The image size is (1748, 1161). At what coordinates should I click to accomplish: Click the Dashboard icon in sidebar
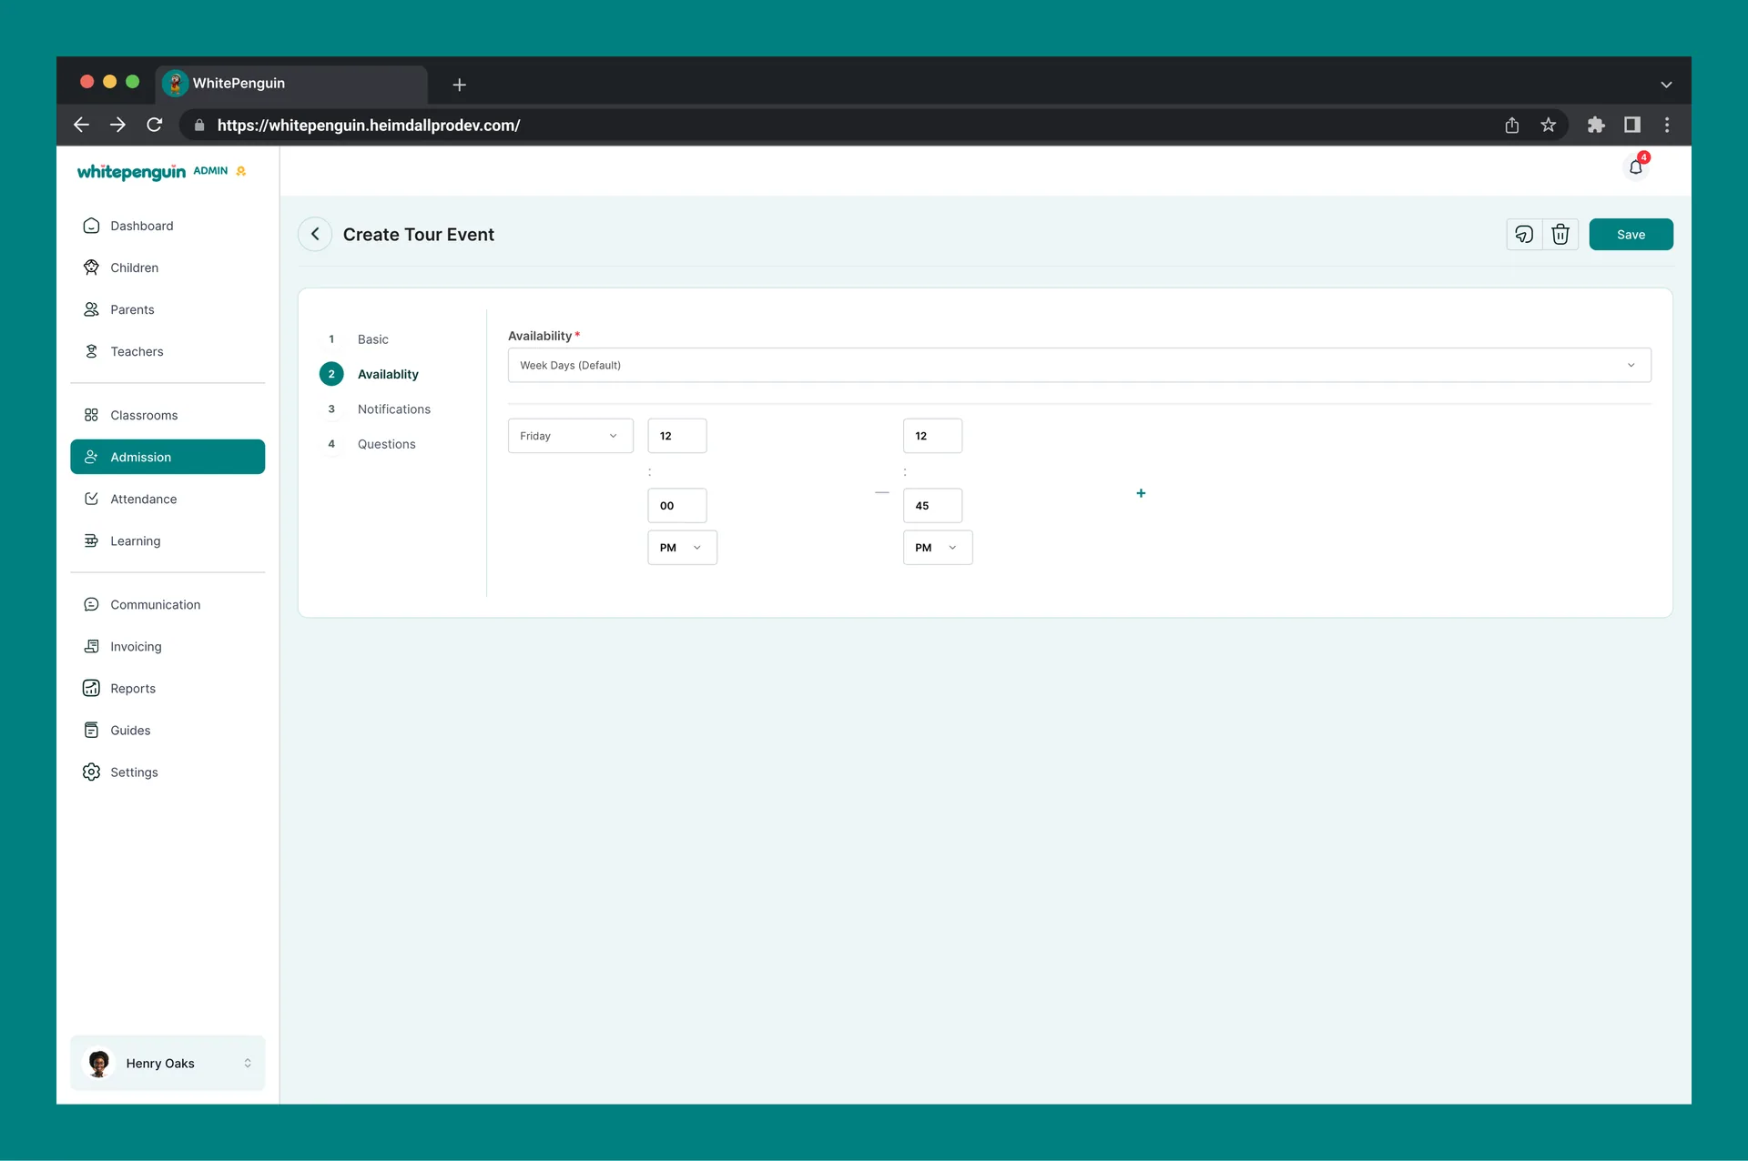(91, 226)
